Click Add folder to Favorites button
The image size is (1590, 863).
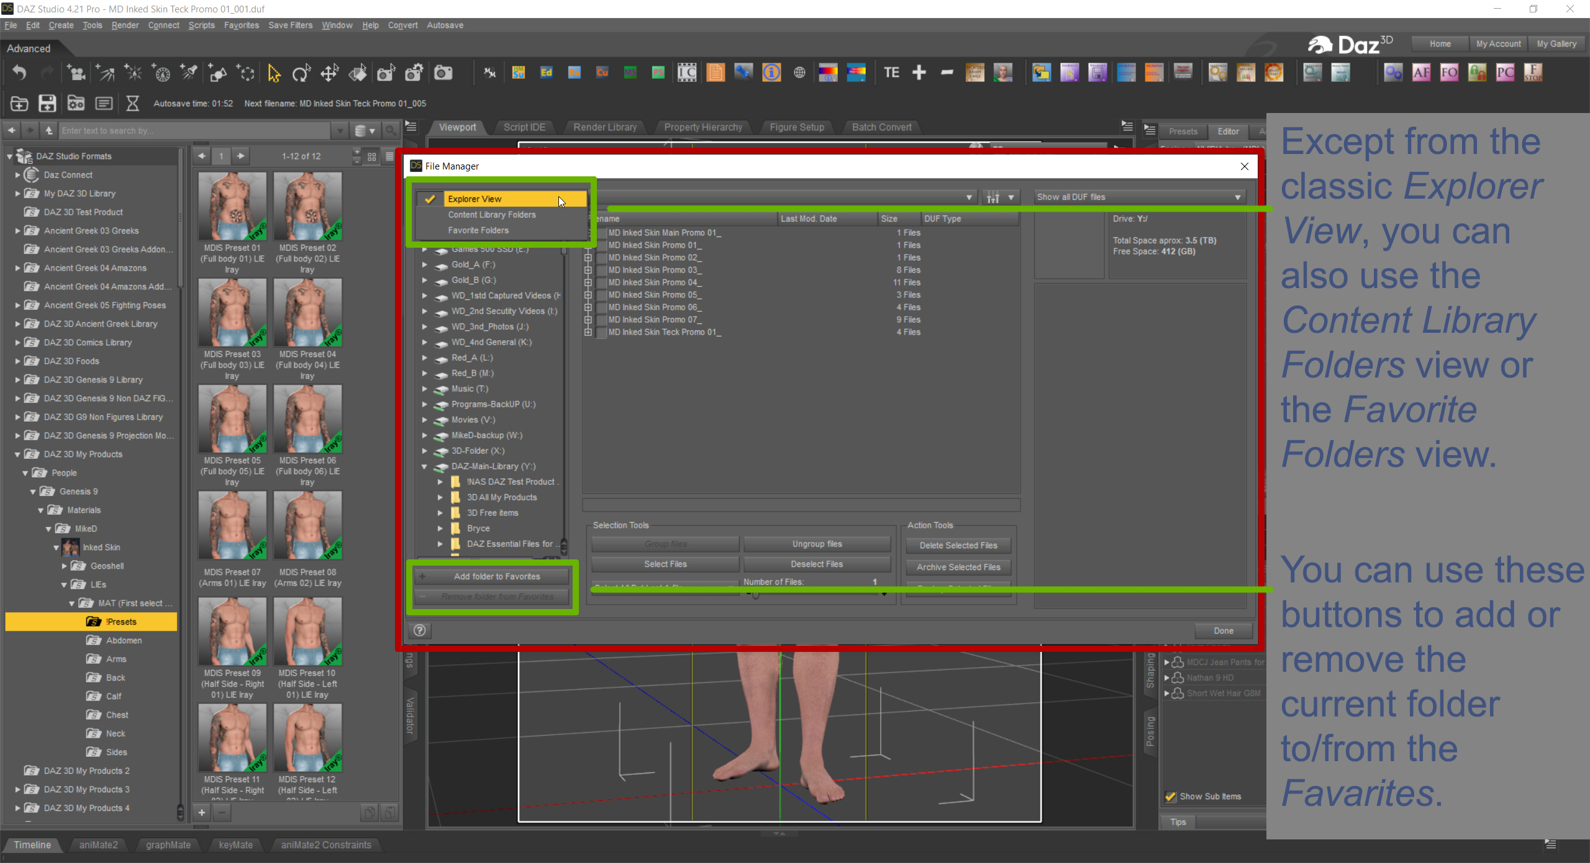492,577
